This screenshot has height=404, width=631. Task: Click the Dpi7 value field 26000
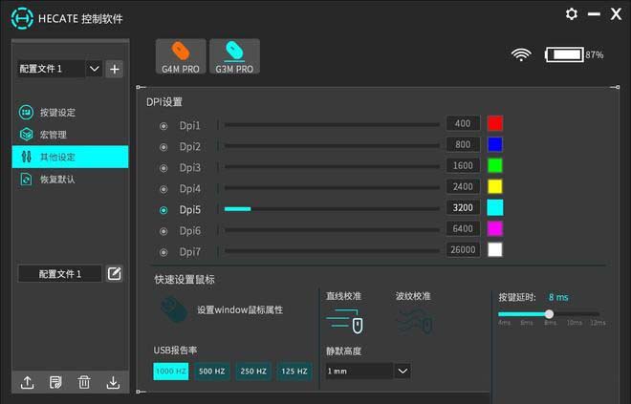463,249
